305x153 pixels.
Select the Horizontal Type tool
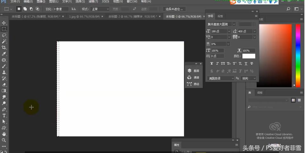tap(4, 116)
